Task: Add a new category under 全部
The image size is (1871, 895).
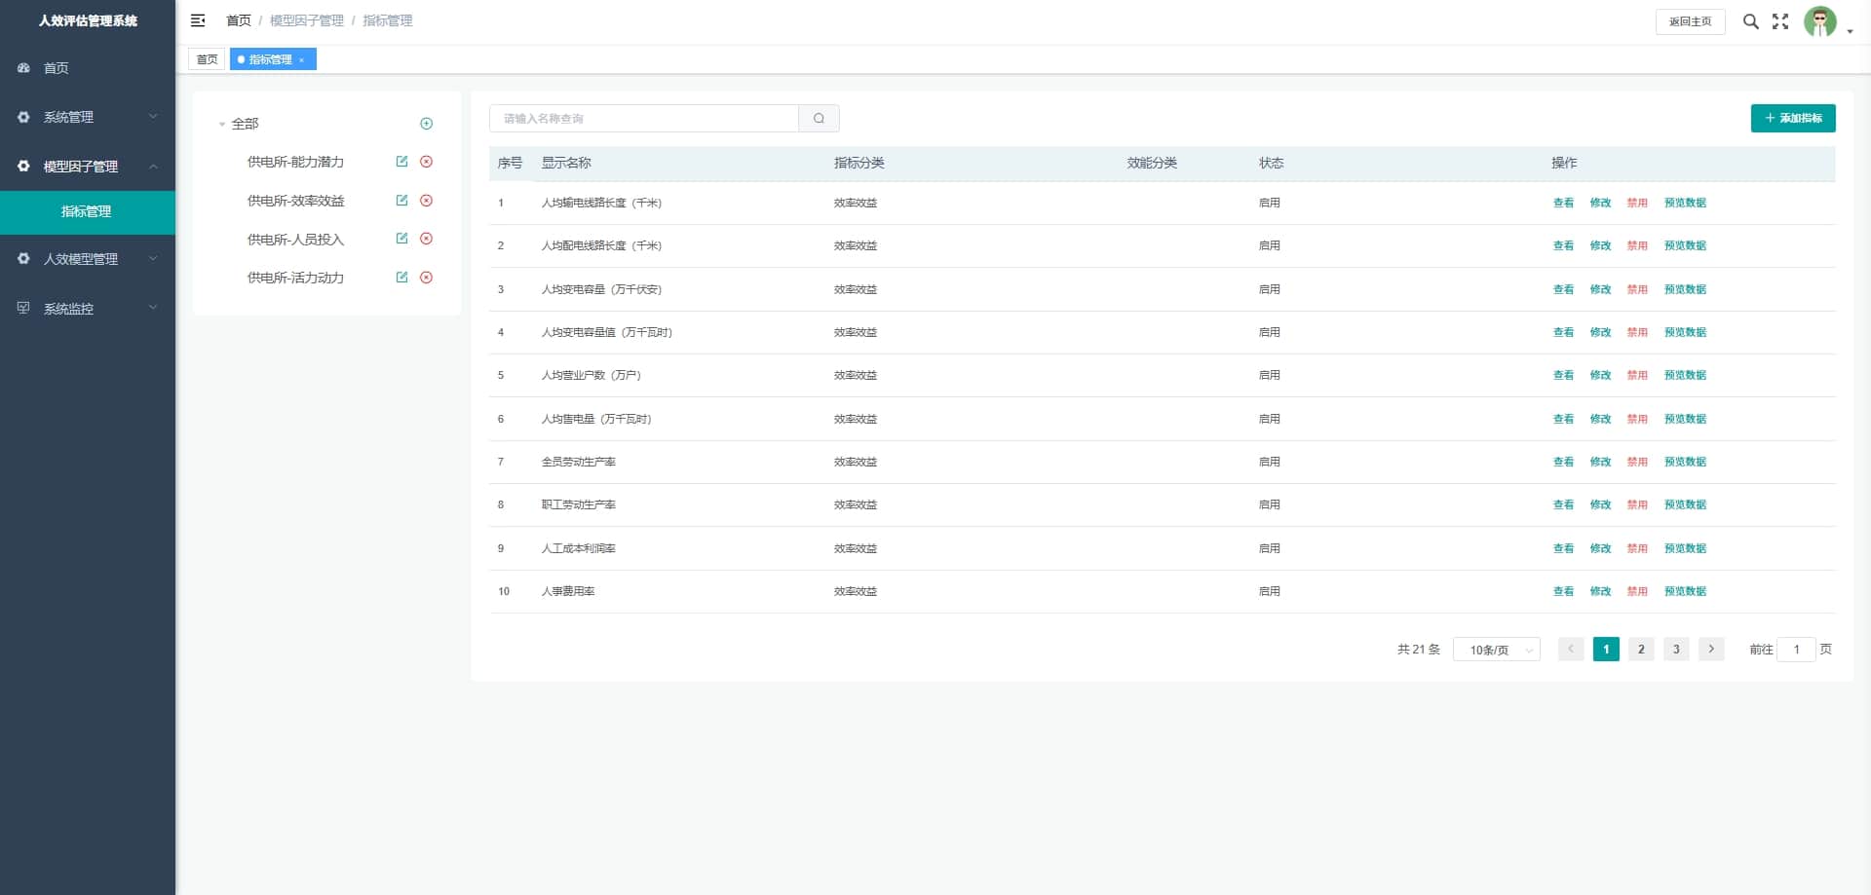Action: click(x=426, y=124)
